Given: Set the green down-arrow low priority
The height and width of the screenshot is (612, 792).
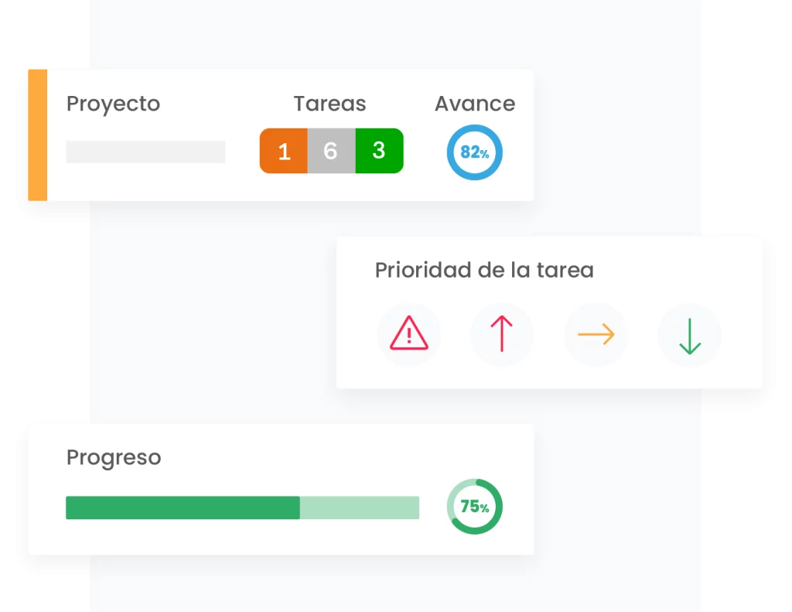Looking at the screenshot, I should pyautogui.click(x=689, y=334).
